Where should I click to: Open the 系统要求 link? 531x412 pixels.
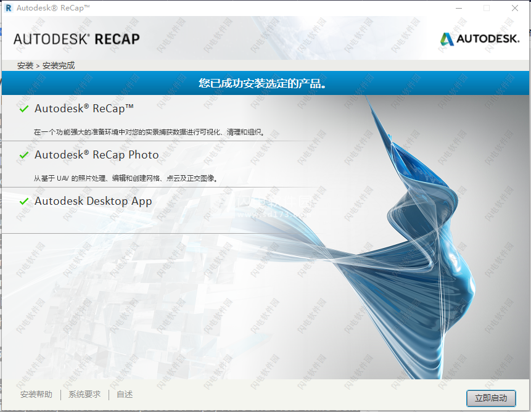(x=84, y=394)
